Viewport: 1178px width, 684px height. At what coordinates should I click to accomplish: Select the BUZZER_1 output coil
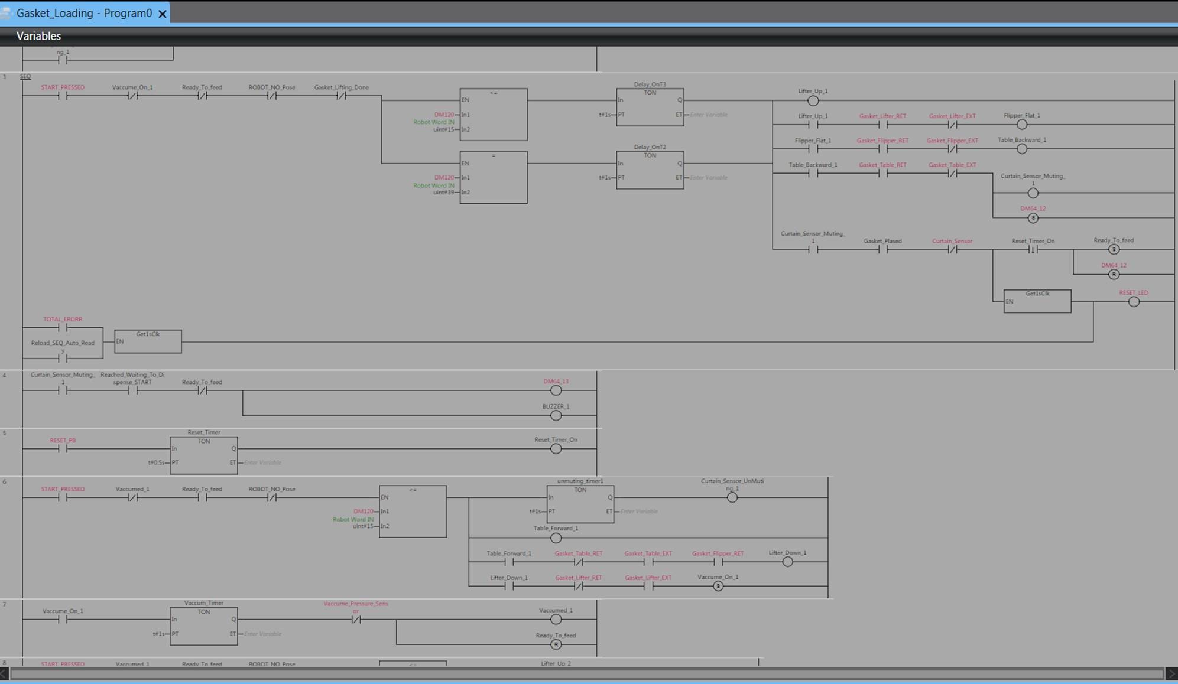click(x=556, y=415)
